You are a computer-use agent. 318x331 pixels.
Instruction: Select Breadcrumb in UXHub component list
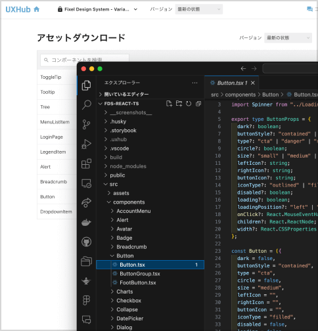(57, 182)
